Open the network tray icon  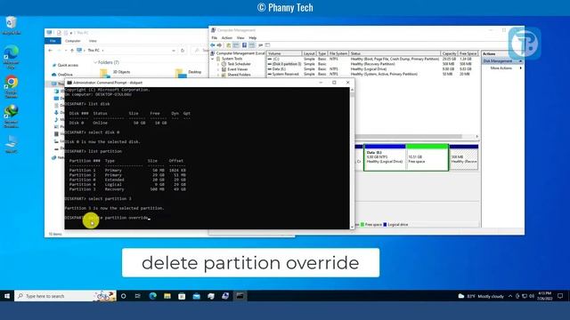coord(525,296)
